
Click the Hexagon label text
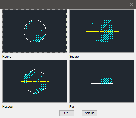8,107
